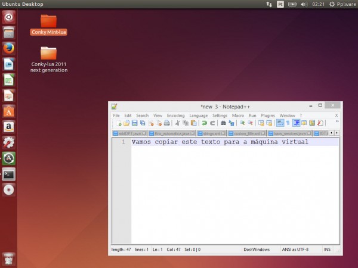Open the Macro menu

(238, 116)
